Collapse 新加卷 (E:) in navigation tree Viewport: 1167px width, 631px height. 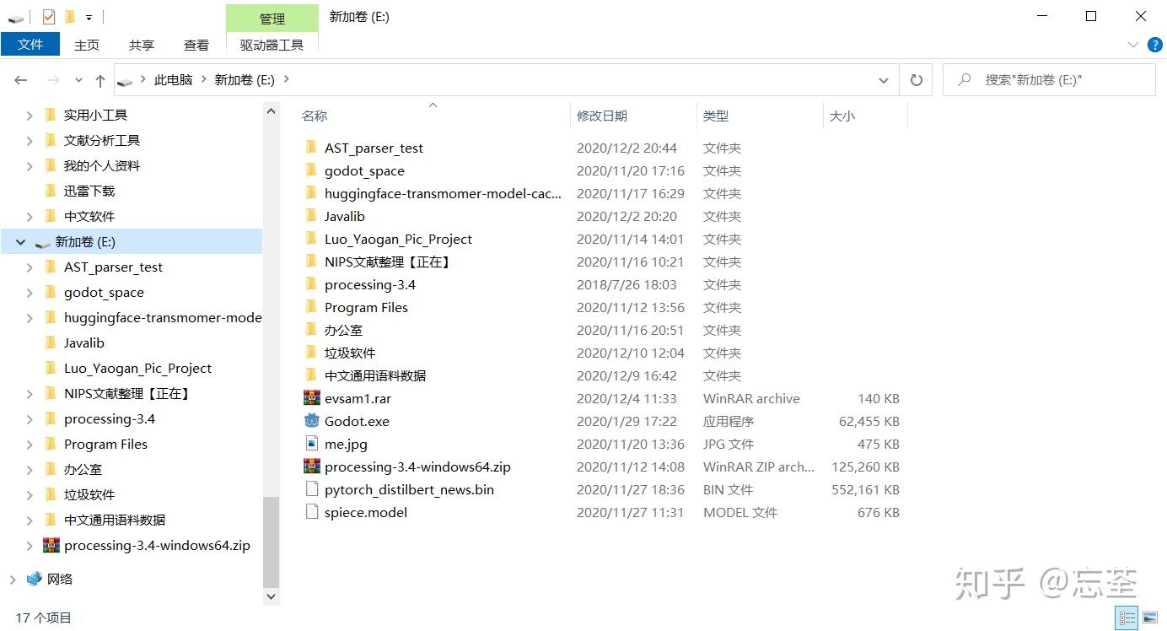tap(19, 241)
